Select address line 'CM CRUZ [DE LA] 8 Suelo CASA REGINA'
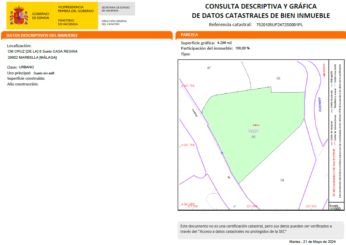Viewport: 346px width, 245px height. 43,52
